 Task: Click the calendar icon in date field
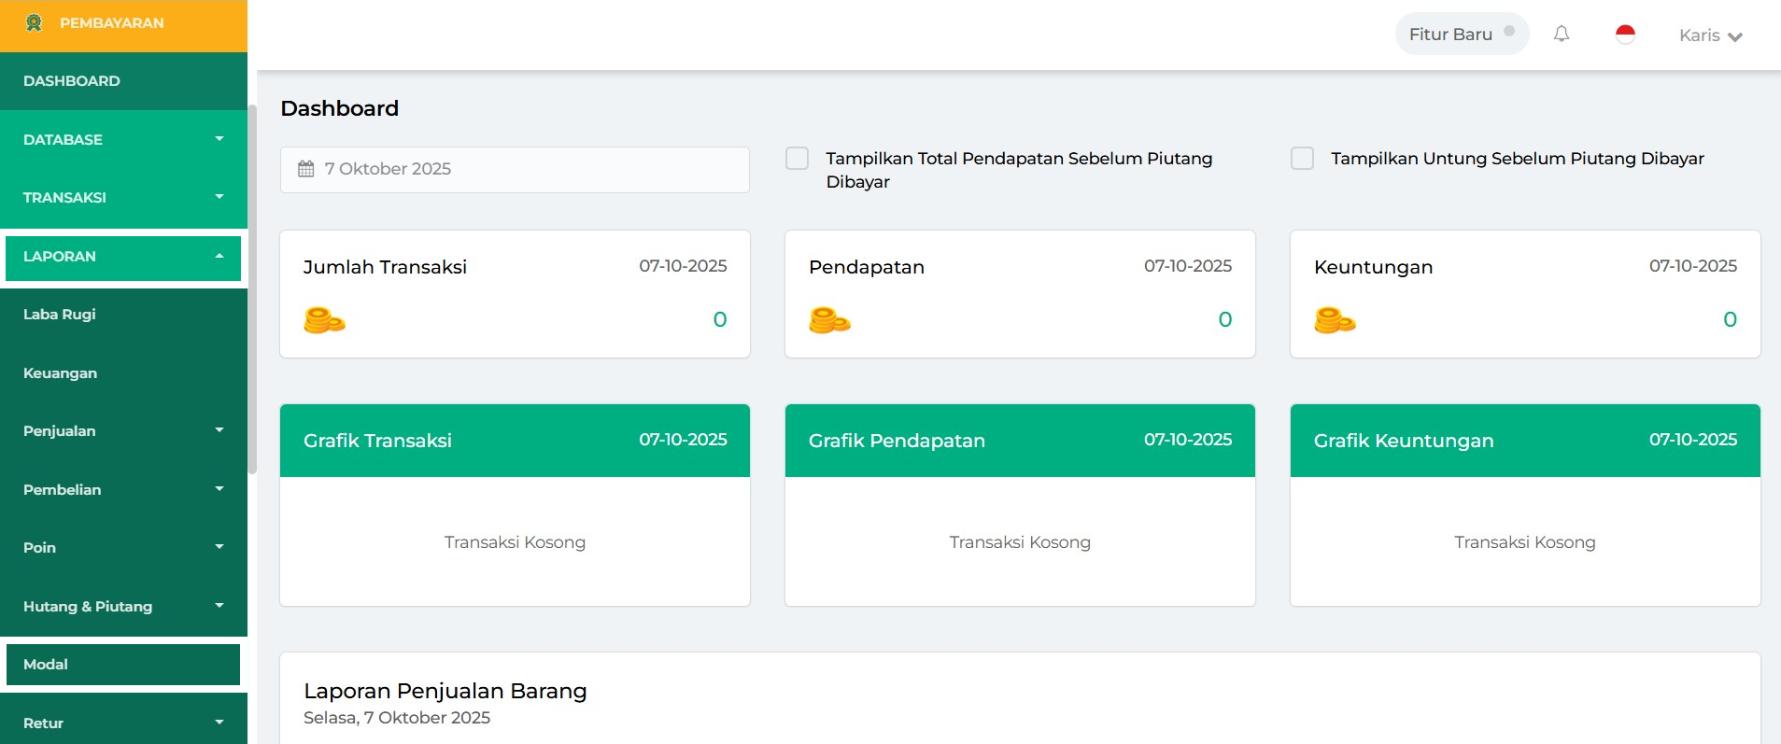(305, 169)
